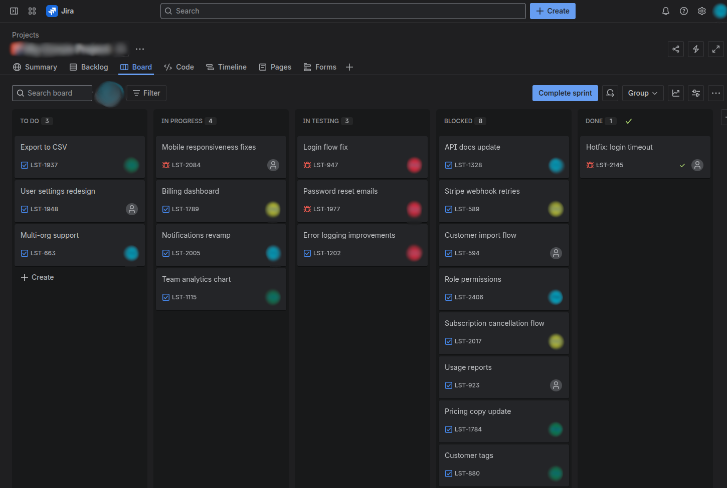Viewport: 727px width, 488px height.
Task: Click inside the Search board field
Action: pos(52,93)
